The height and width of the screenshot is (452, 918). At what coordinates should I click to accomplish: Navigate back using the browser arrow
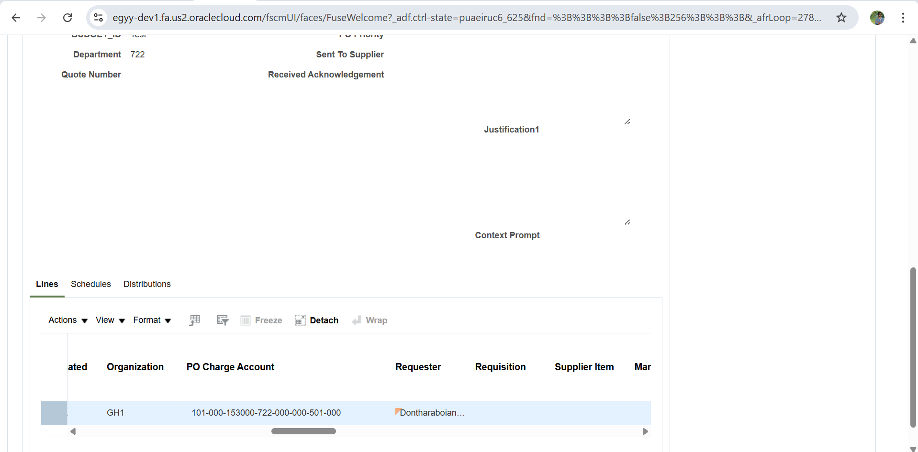point(16,17)
